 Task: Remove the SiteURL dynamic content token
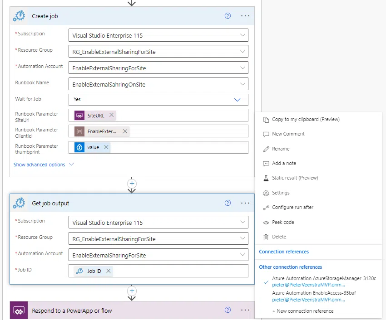(x=112, y=115)
